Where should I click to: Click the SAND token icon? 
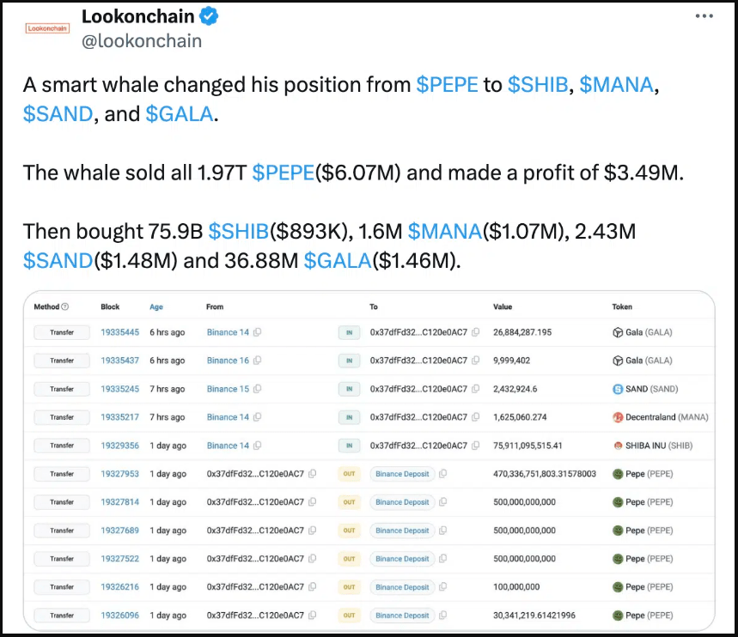point(617,389)
